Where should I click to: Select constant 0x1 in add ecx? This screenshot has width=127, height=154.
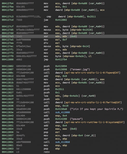tap(65, 7)
